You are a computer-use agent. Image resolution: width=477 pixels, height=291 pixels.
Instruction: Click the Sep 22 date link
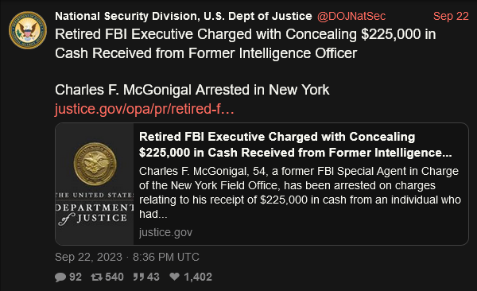click(x=451, y=16)
